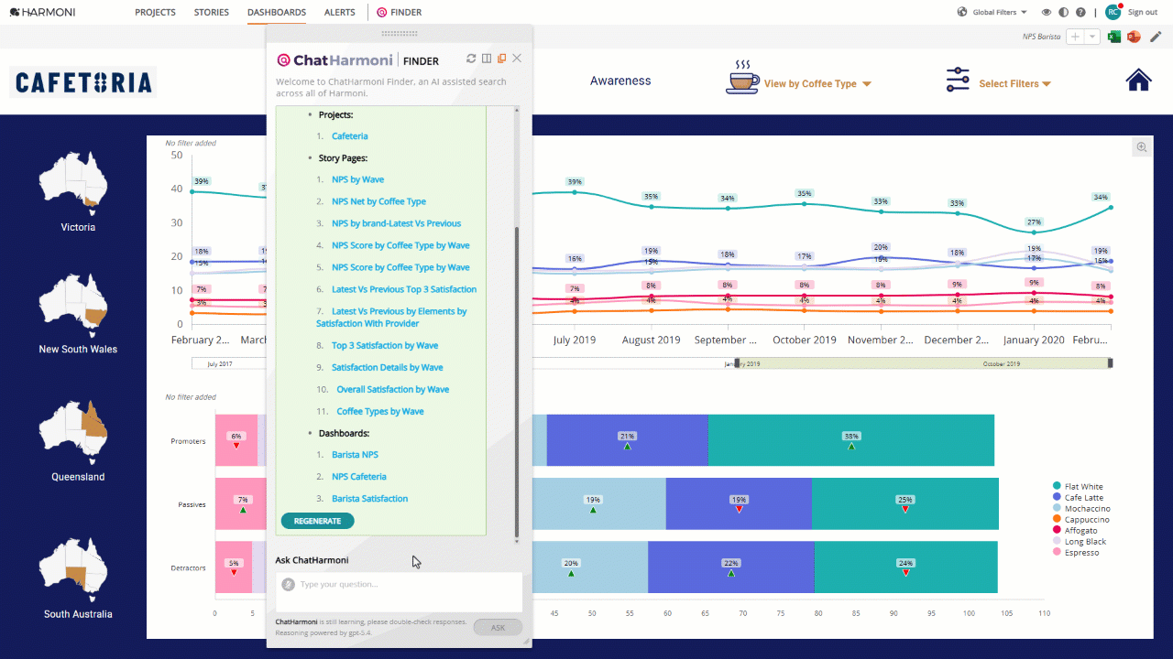1173x659 pixels.
Task: Open View by Coffee Type dropdown
Action: click(x=816, y=83)
